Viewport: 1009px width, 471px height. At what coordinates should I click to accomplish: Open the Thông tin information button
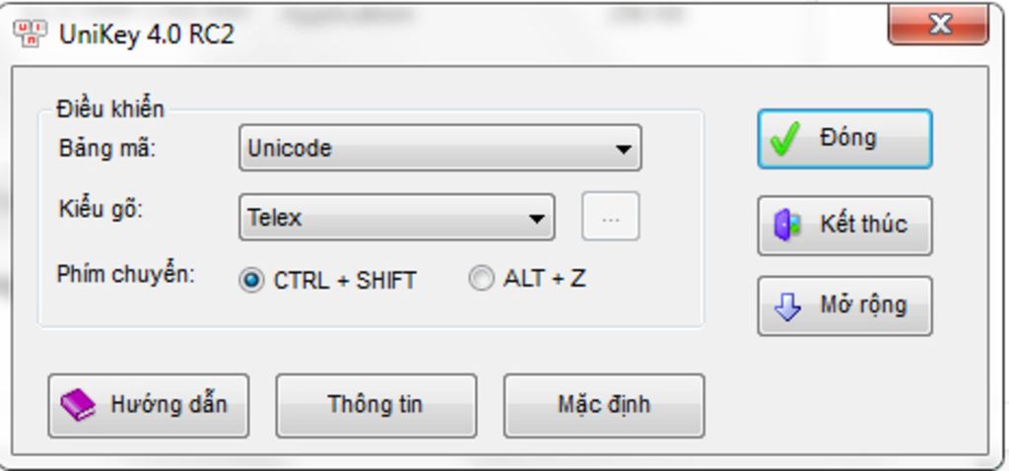point(375,404)
